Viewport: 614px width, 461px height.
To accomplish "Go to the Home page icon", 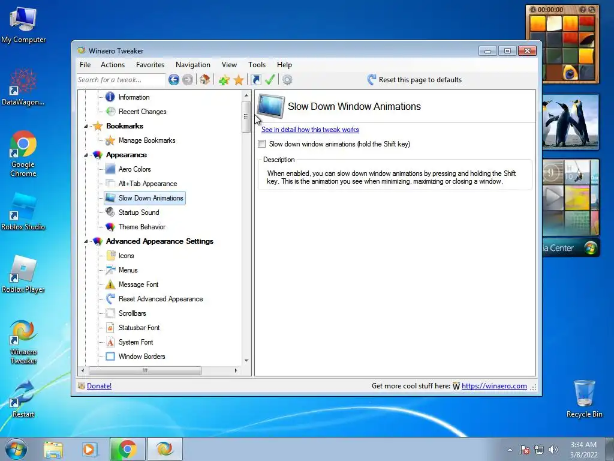I will click(204, 80).
